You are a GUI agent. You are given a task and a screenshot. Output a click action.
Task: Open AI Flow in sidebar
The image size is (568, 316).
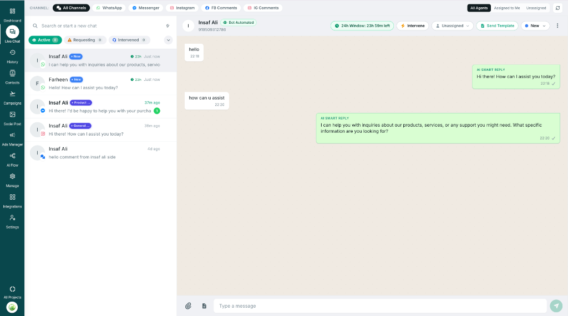pyautogui.click(x=12, y=159)
